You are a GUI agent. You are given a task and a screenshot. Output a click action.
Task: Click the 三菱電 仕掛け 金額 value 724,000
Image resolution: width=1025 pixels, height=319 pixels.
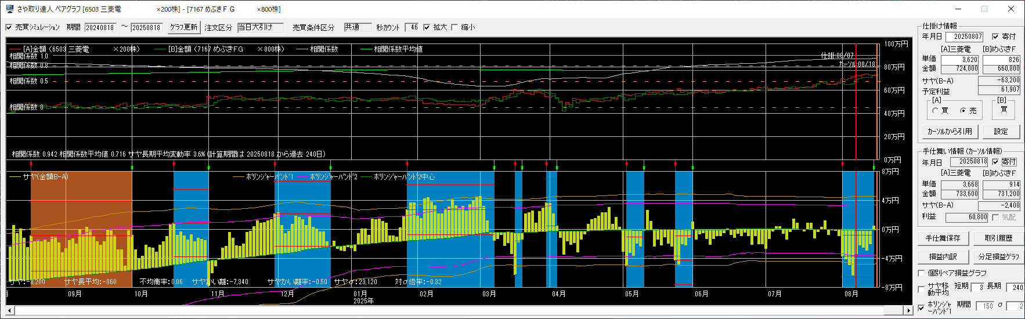(x=960, y=68)
